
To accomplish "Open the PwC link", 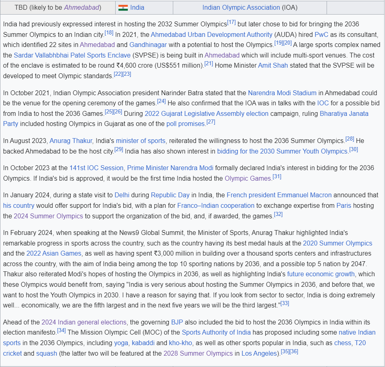I will (321, 34).
